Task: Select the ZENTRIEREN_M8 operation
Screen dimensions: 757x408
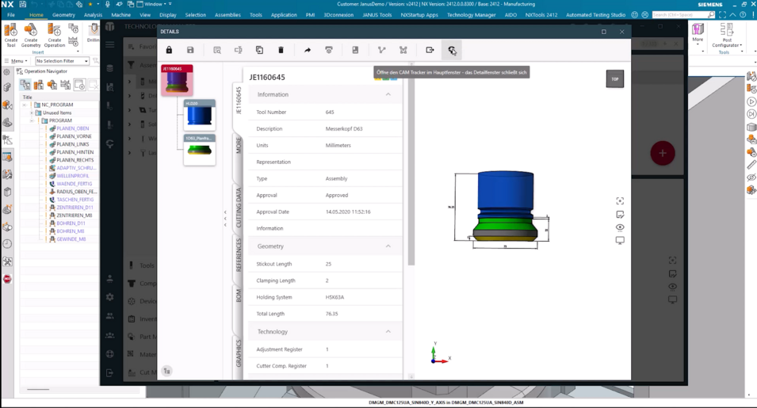Action: [74, 215]
